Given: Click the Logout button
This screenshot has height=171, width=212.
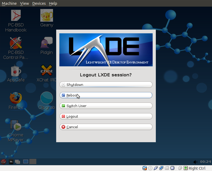Looking at the screenshot, I should (x=106, y=116).
